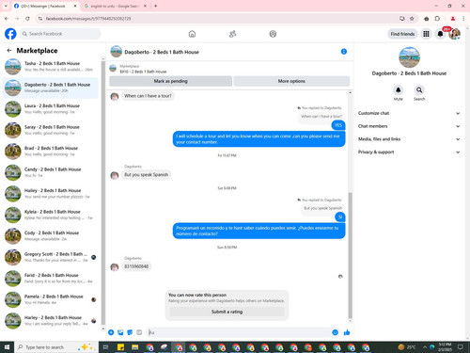Mute this conversation with bell icon
470x353 pixels.
tap(398, 90)
